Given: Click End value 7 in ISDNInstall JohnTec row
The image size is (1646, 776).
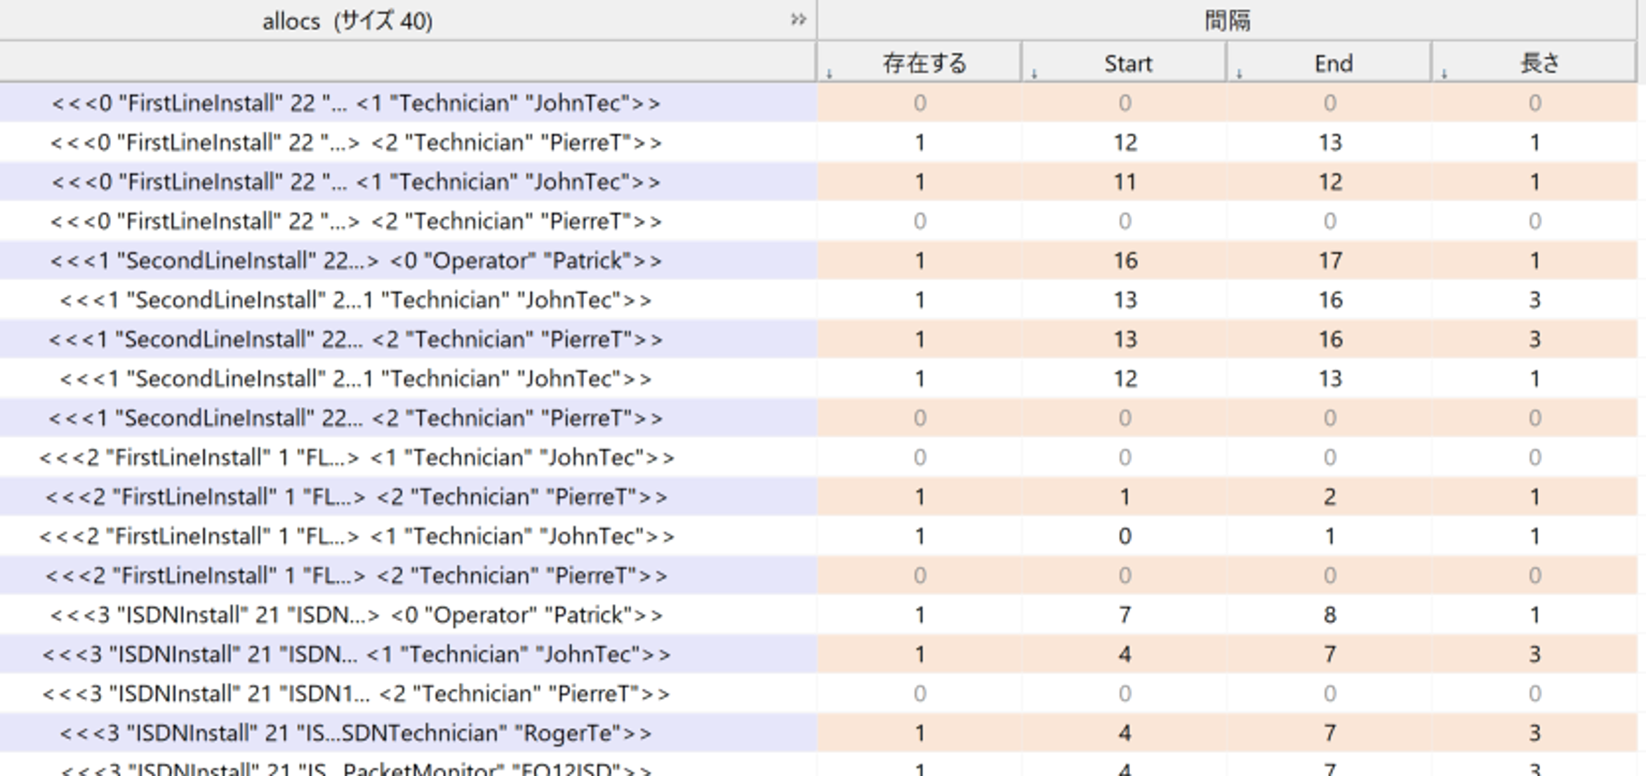Looking at the screenshot, I should click(x=1329, y=654).
